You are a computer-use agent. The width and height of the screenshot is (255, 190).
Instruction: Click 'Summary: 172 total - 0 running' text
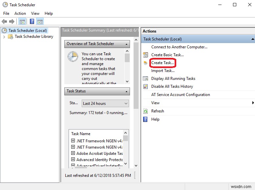[98, 113]
